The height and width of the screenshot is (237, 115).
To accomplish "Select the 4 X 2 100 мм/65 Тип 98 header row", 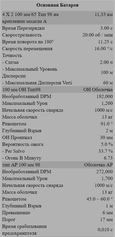I will point(57,18).
